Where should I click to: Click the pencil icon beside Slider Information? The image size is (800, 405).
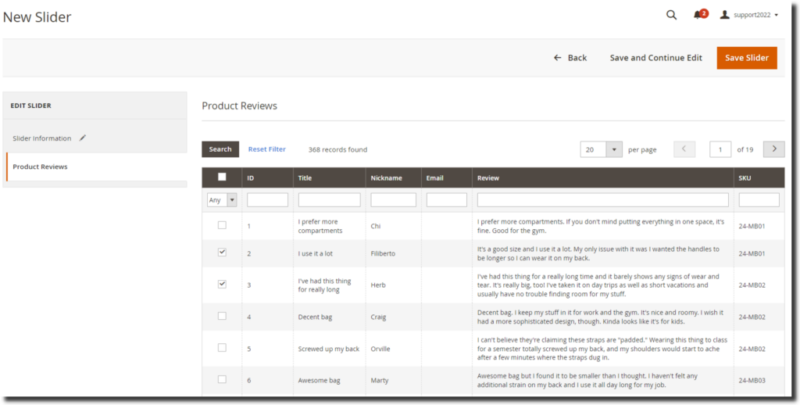[83, 138]
